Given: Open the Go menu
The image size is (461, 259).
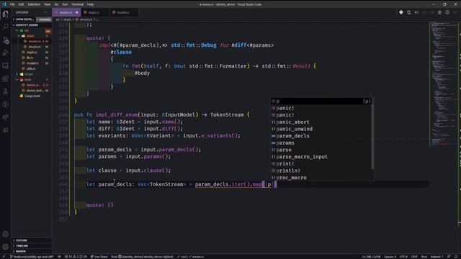Looking at the screenshot, I should point(56,4).
